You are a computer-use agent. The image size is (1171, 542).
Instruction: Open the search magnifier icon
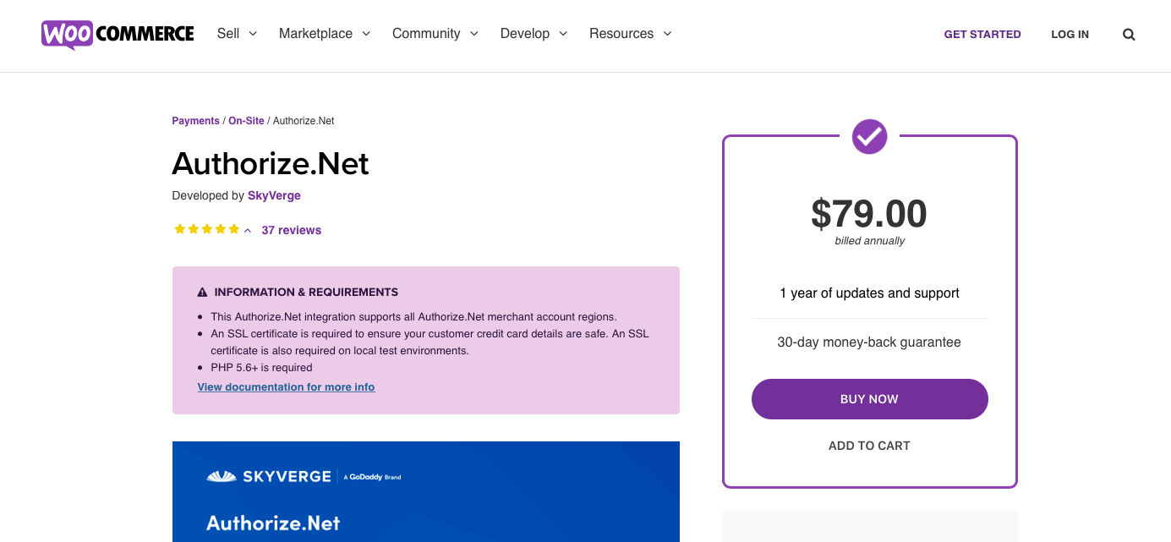tap(1129, 35)
